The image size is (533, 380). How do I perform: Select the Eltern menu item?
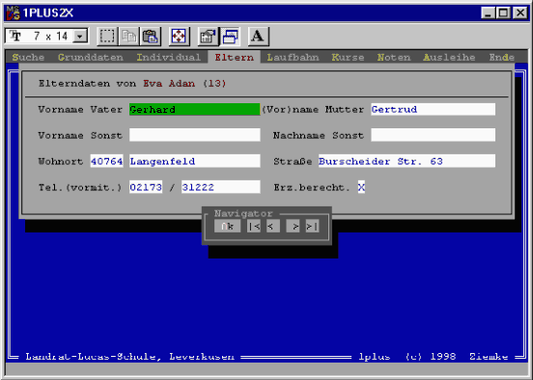[x=235, y=57]
